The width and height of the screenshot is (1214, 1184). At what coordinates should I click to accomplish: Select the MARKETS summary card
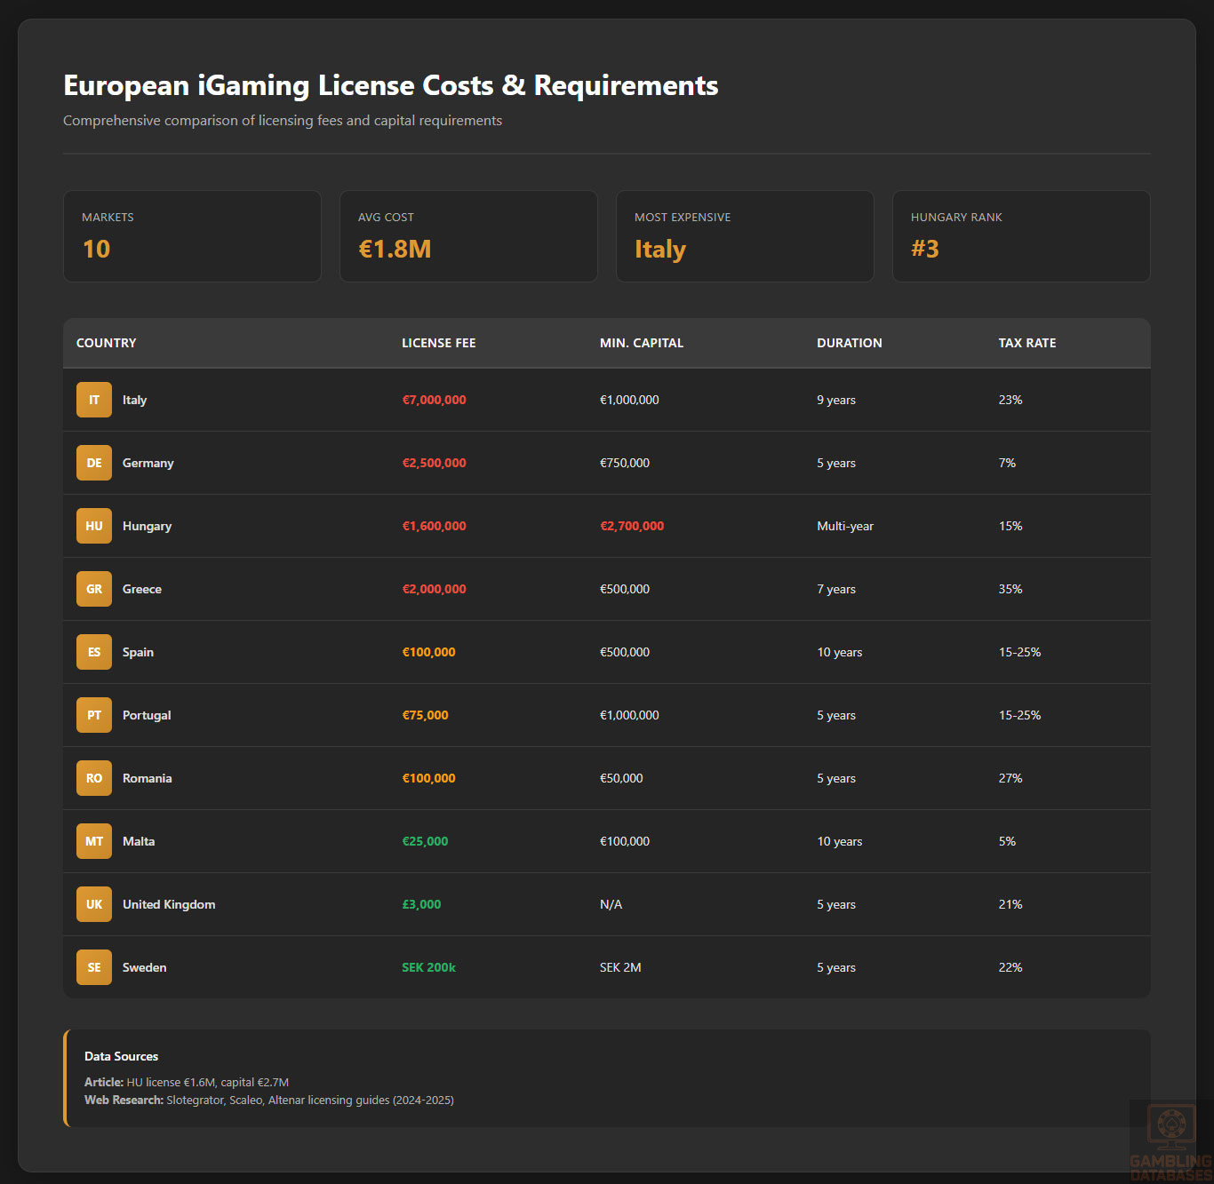point(192,236)
